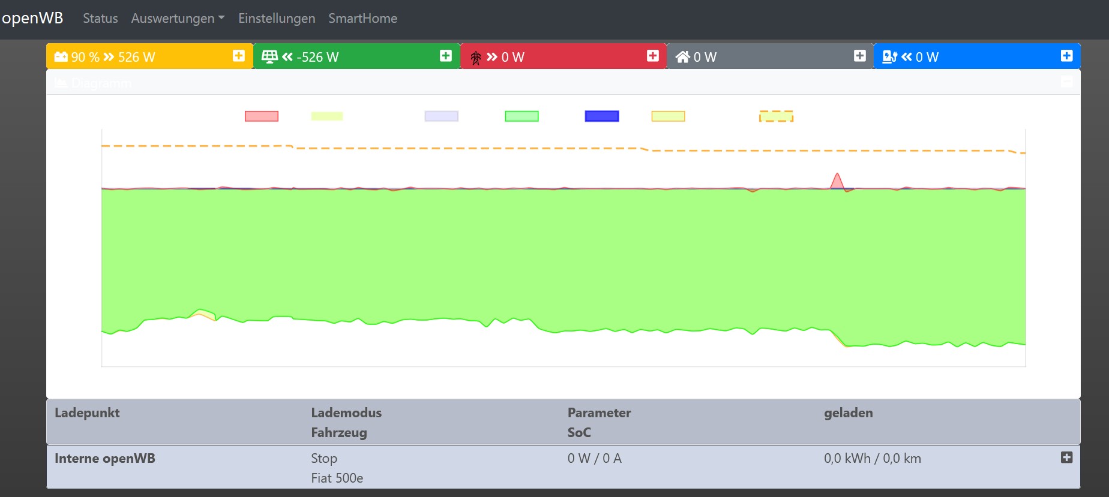
Task: Click the solar panel icon in the green card
Action: coord(269,57)
